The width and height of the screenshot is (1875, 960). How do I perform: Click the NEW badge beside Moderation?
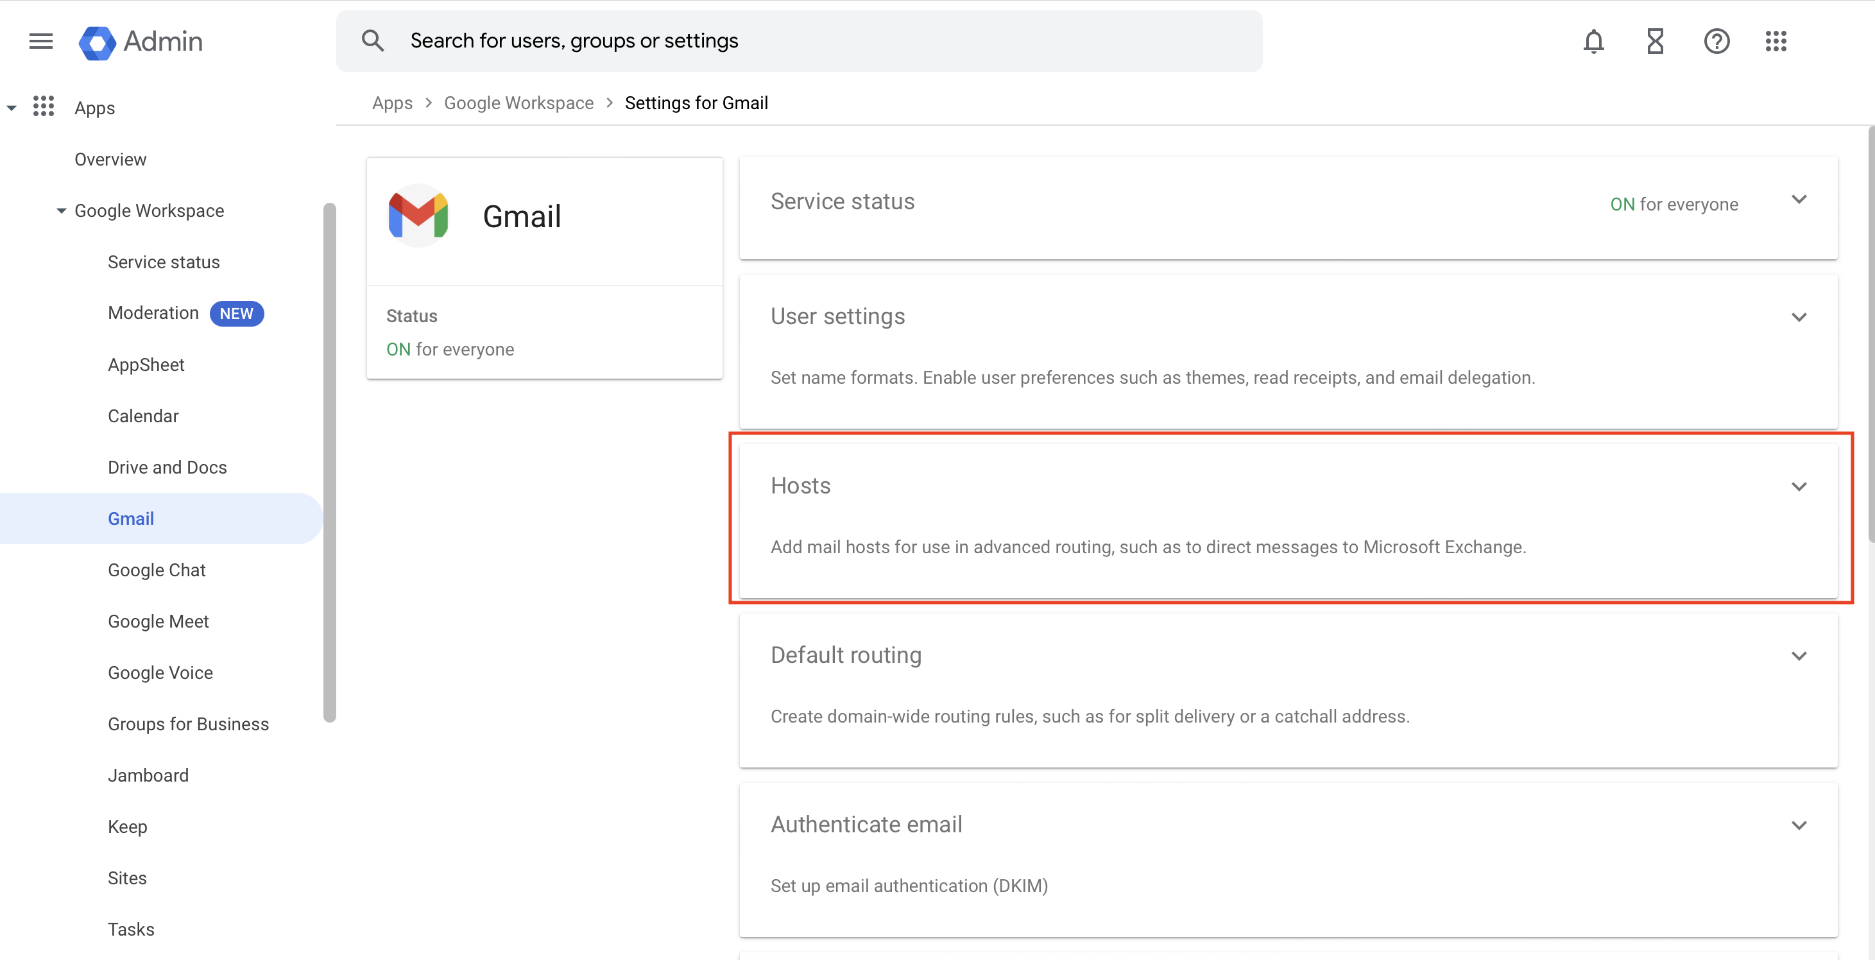pos(237,314)
